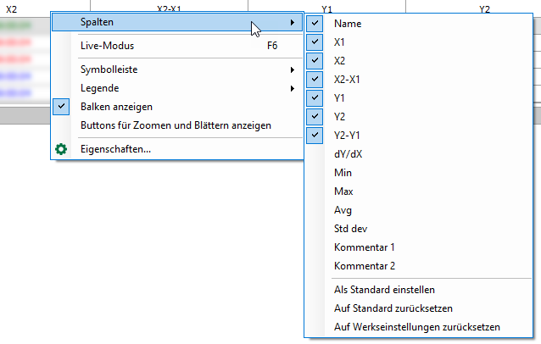Click Als Standard einstellen
Image resolution: width=541 pixels, height=344 pixels.
[x=384, y=289]
